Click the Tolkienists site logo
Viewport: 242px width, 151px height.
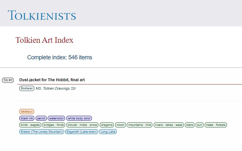(42, 15)
